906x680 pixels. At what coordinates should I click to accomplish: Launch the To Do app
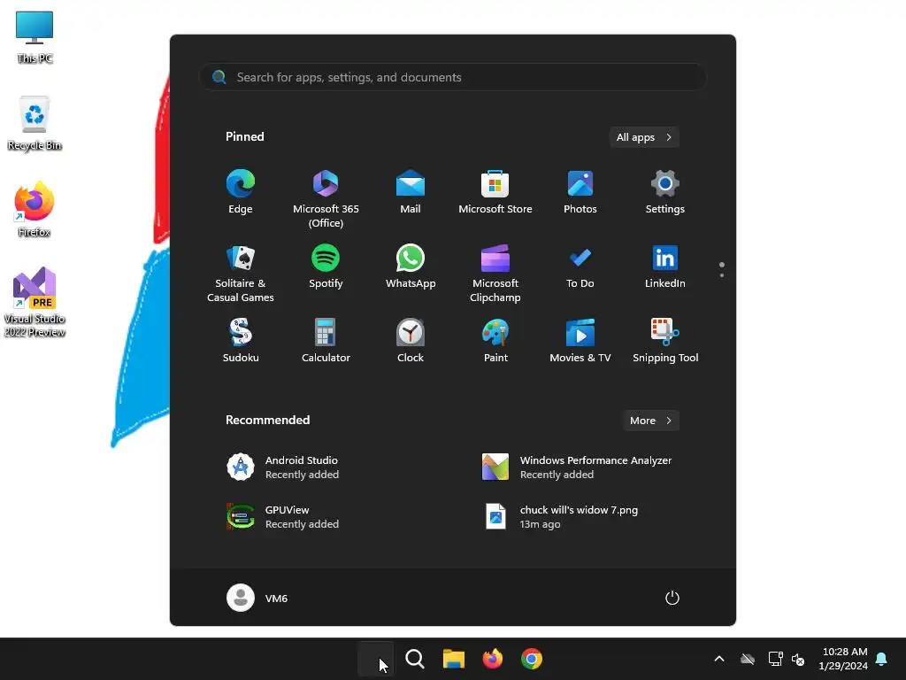580,267
